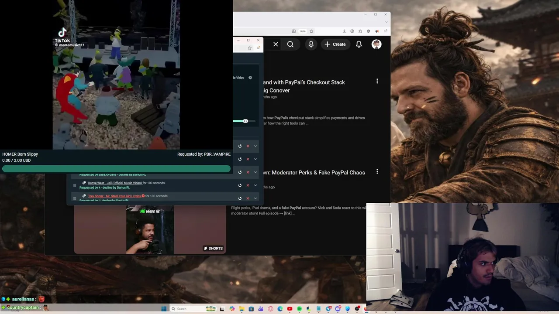Click the megaphone icon in browser toolbar
This screenshot has width=559, height=314.
click(x=377, y=31)
